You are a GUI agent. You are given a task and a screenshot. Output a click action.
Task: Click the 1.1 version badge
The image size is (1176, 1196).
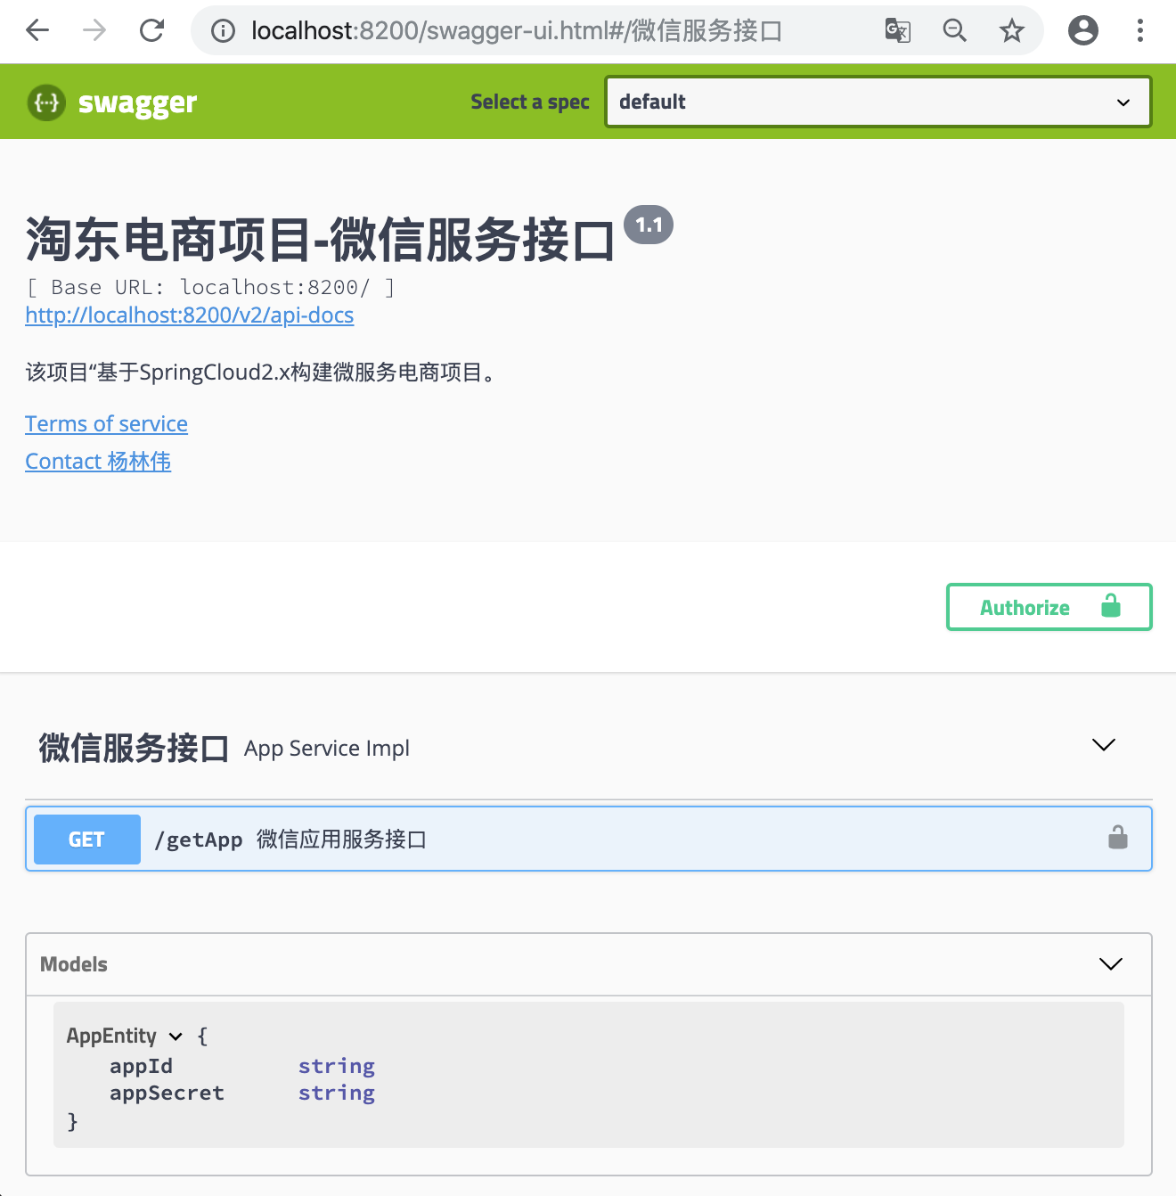(x=649, y=225)
